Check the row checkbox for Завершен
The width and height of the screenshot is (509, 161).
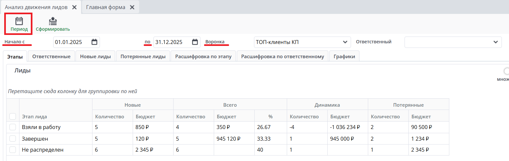coord(13,139)
